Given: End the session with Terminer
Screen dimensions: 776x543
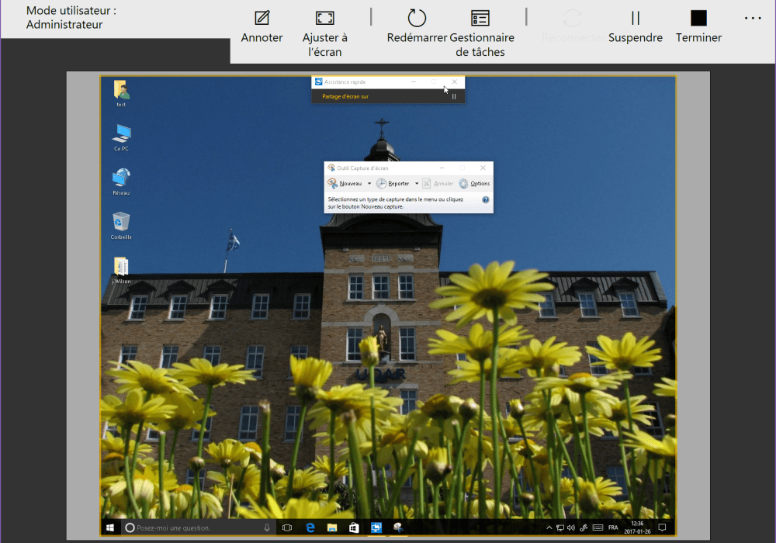Looking at the screenshot, I should click(698, 18).
